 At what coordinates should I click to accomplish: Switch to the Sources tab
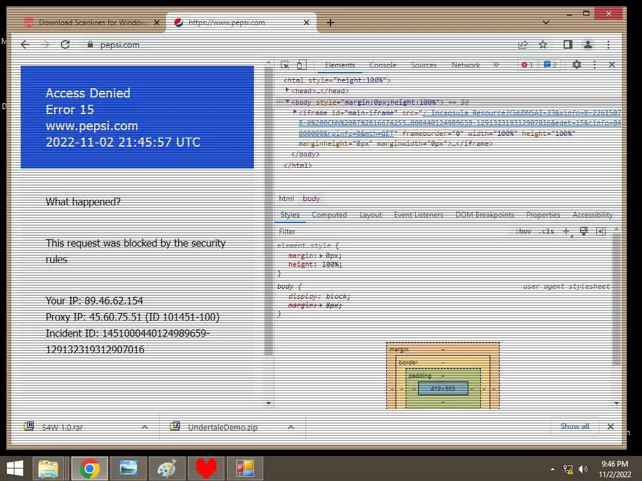click(423, 65)
